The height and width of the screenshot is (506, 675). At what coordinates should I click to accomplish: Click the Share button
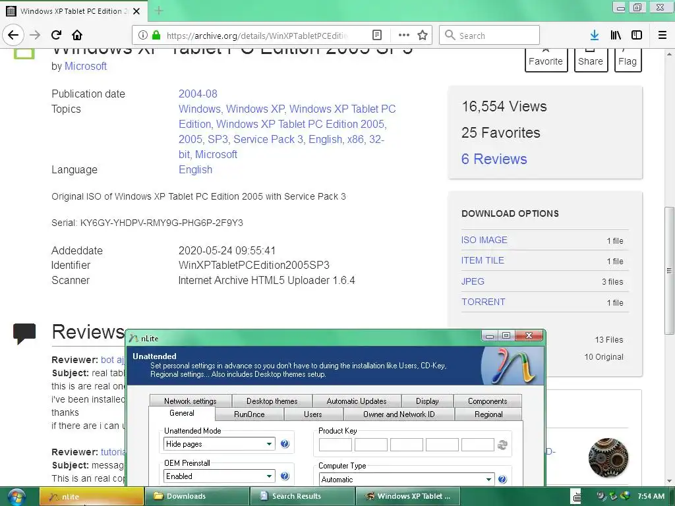(x=591, y=60)
